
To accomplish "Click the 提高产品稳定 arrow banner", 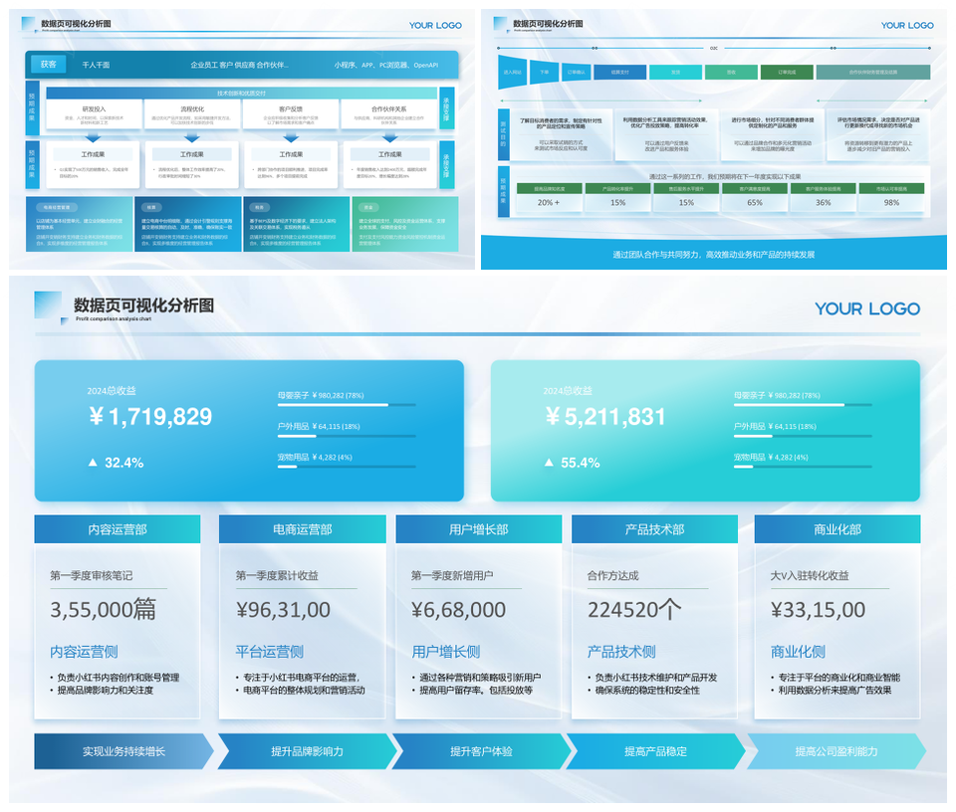I will 656,751.
